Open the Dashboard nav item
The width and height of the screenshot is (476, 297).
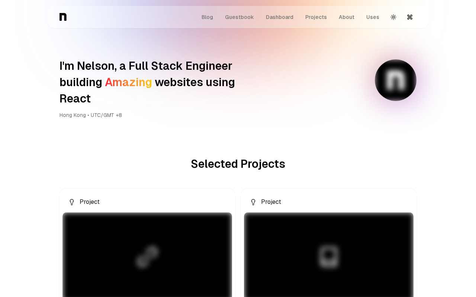click(x=279, y=17)
